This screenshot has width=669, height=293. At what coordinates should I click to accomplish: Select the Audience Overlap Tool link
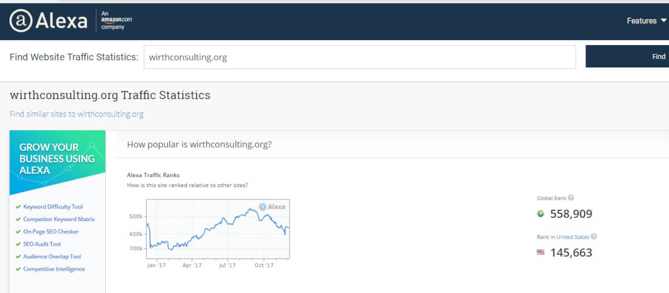point(52,257)
